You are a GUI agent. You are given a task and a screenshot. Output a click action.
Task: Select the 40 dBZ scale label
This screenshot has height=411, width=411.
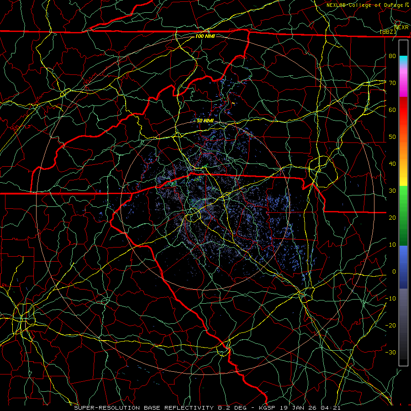392,164
